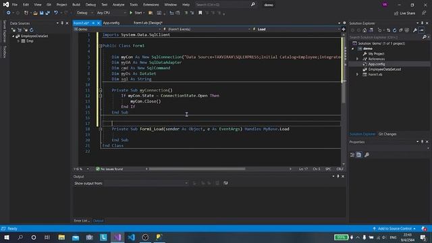Switch to the Git Changes tab
This screenshot has width=432, height=243.
point(387,134)
